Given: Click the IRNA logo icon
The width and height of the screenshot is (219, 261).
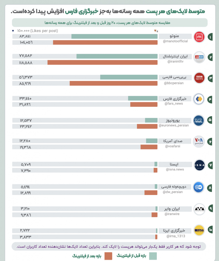Looking at the screenshot, I should (x=199, y=230).
